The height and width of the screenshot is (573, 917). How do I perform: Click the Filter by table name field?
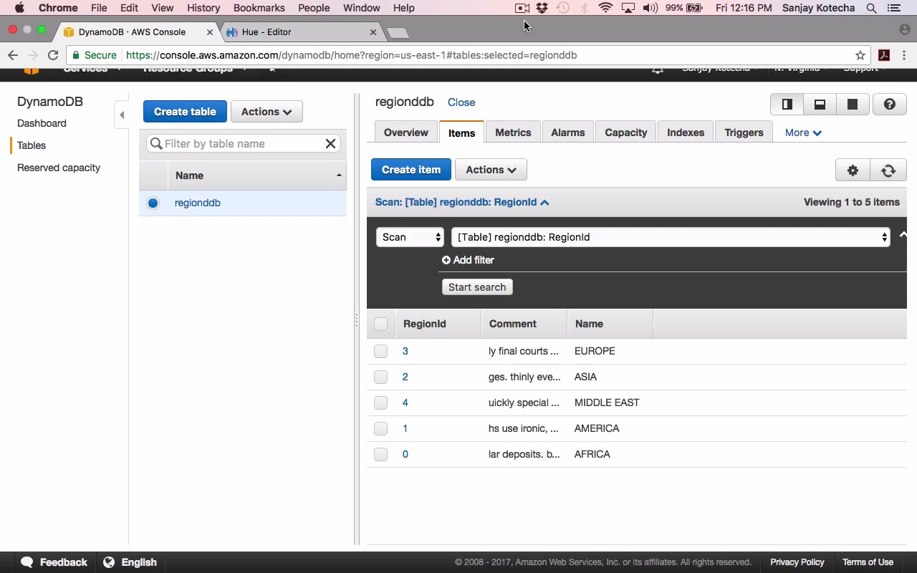coord(243,143)
